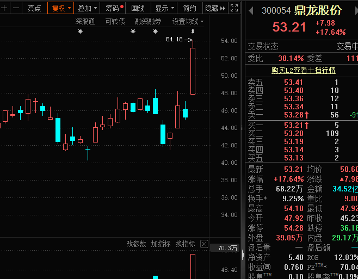Click 换指标 to switch indicator
The width and height of the screenshot is (358, 279).
(x=185, y=244)
